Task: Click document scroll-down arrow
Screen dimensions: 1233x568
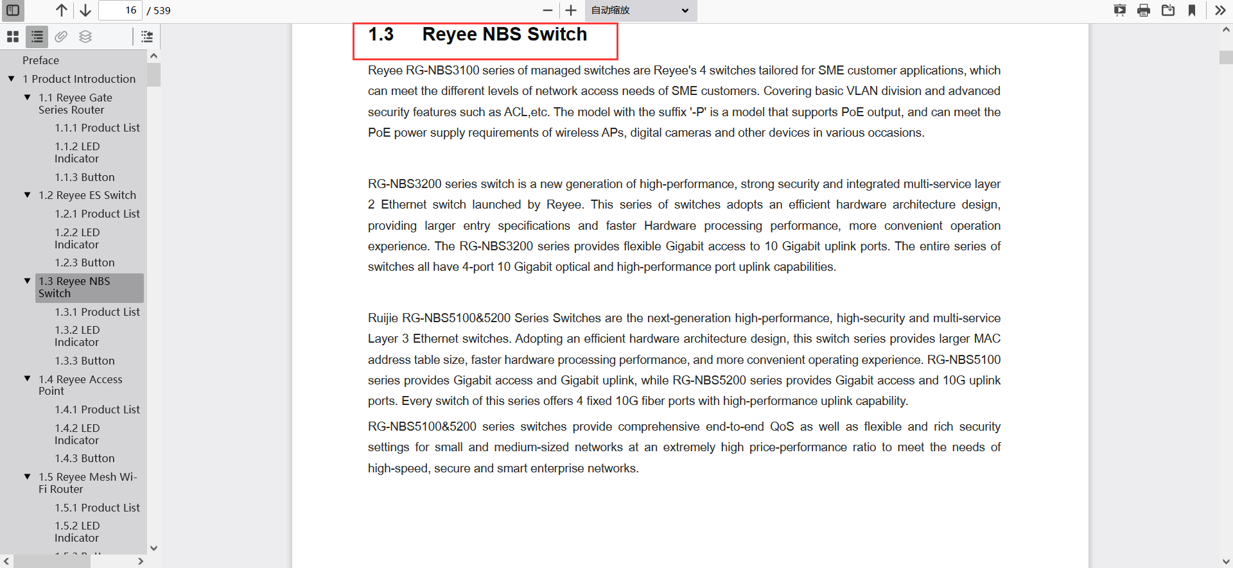Action: 1226,562
